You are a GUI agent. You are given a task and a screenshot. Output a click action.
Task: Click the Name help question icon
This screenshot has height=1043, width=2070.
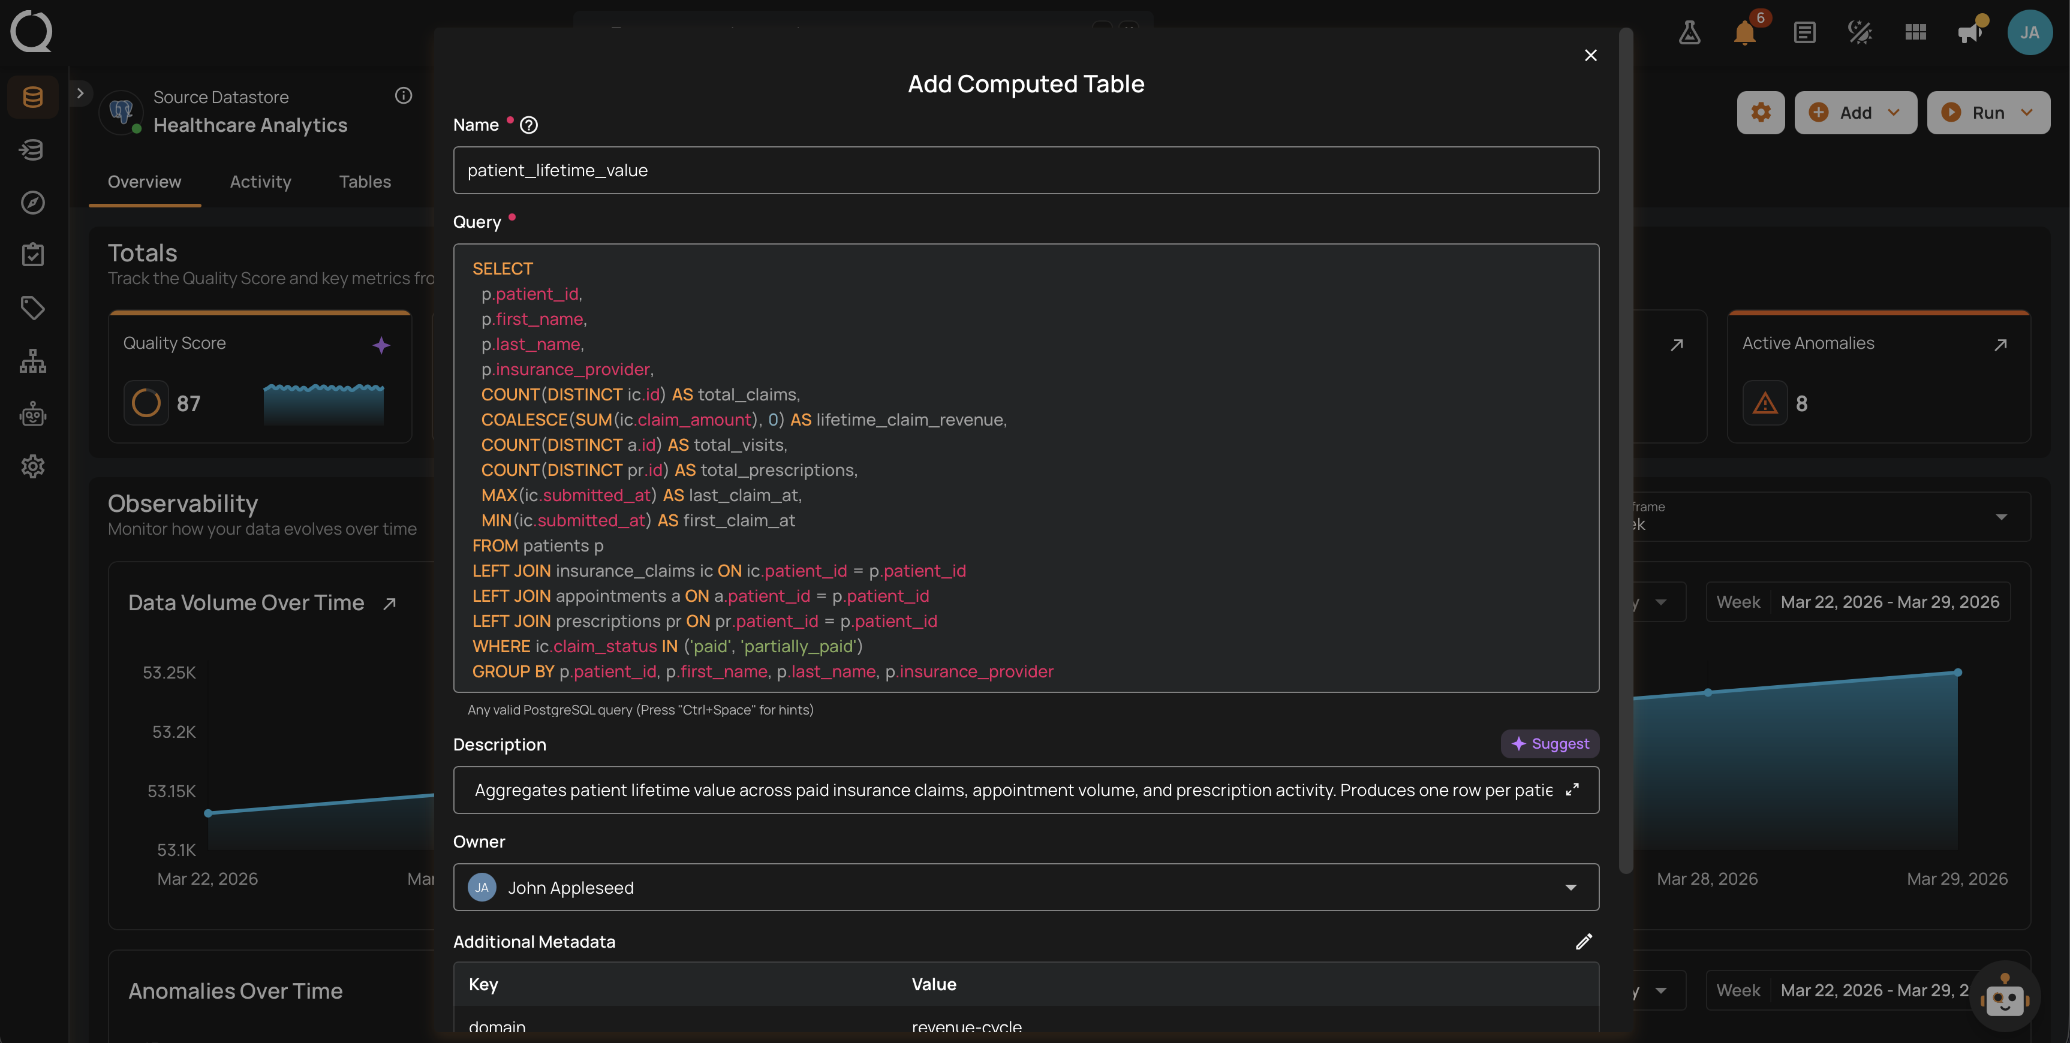[529, 125]
